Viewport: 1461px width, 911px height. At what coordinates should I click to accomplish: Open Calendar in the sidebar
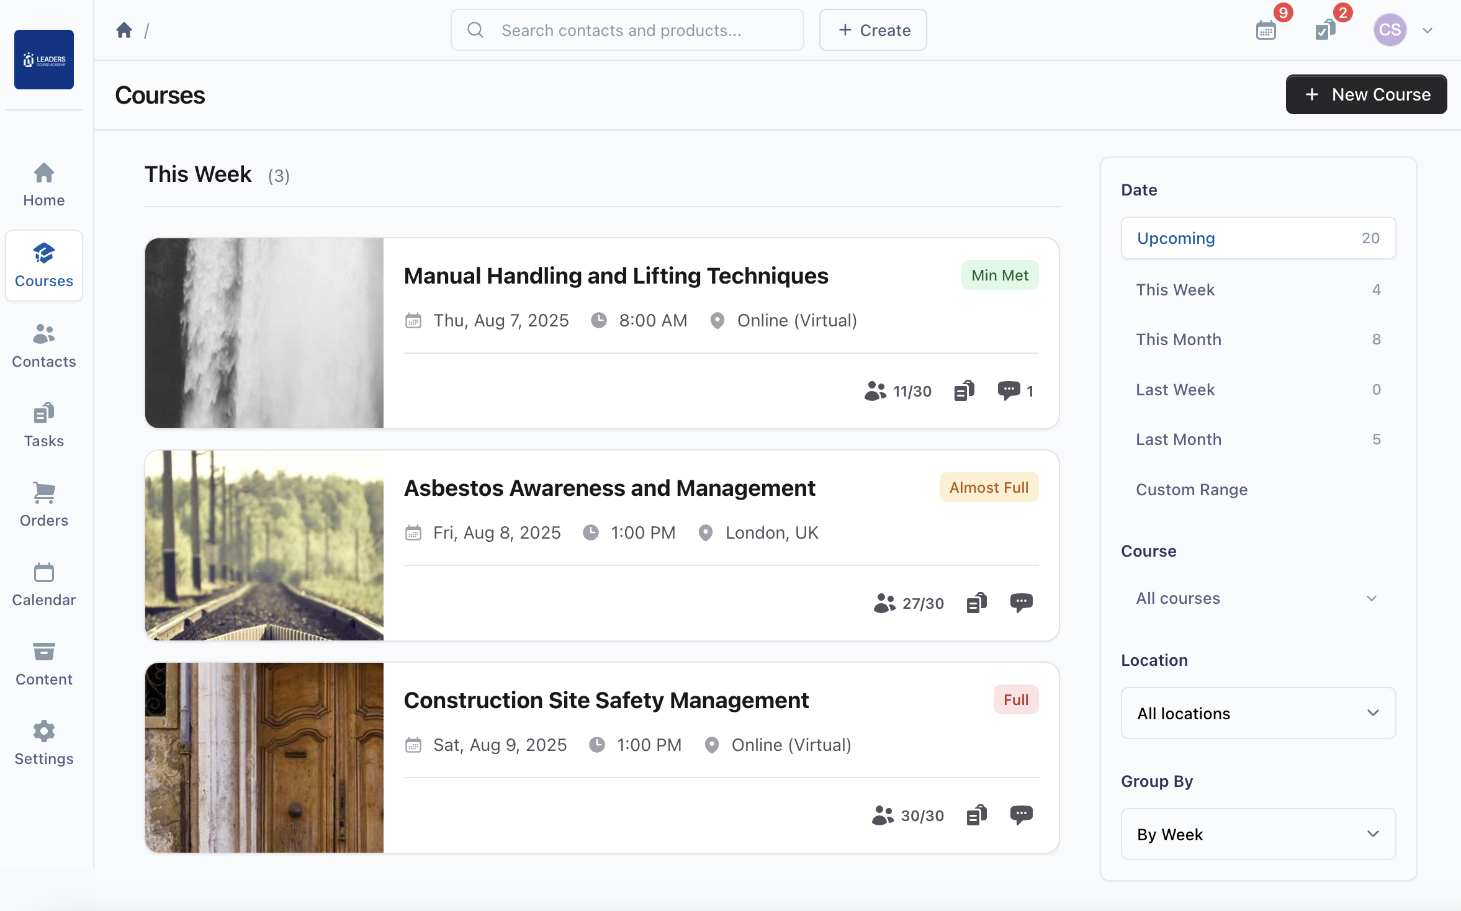(44, 585)
